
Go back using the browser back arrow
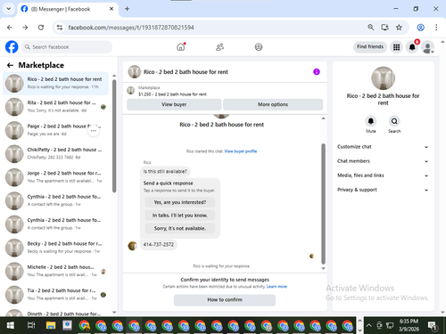point(10,28)
